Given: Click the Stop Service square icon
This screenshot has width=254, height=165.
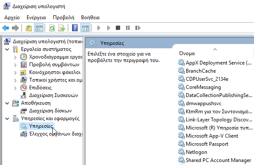Looking at the screenshot, I should click(118, 28).
